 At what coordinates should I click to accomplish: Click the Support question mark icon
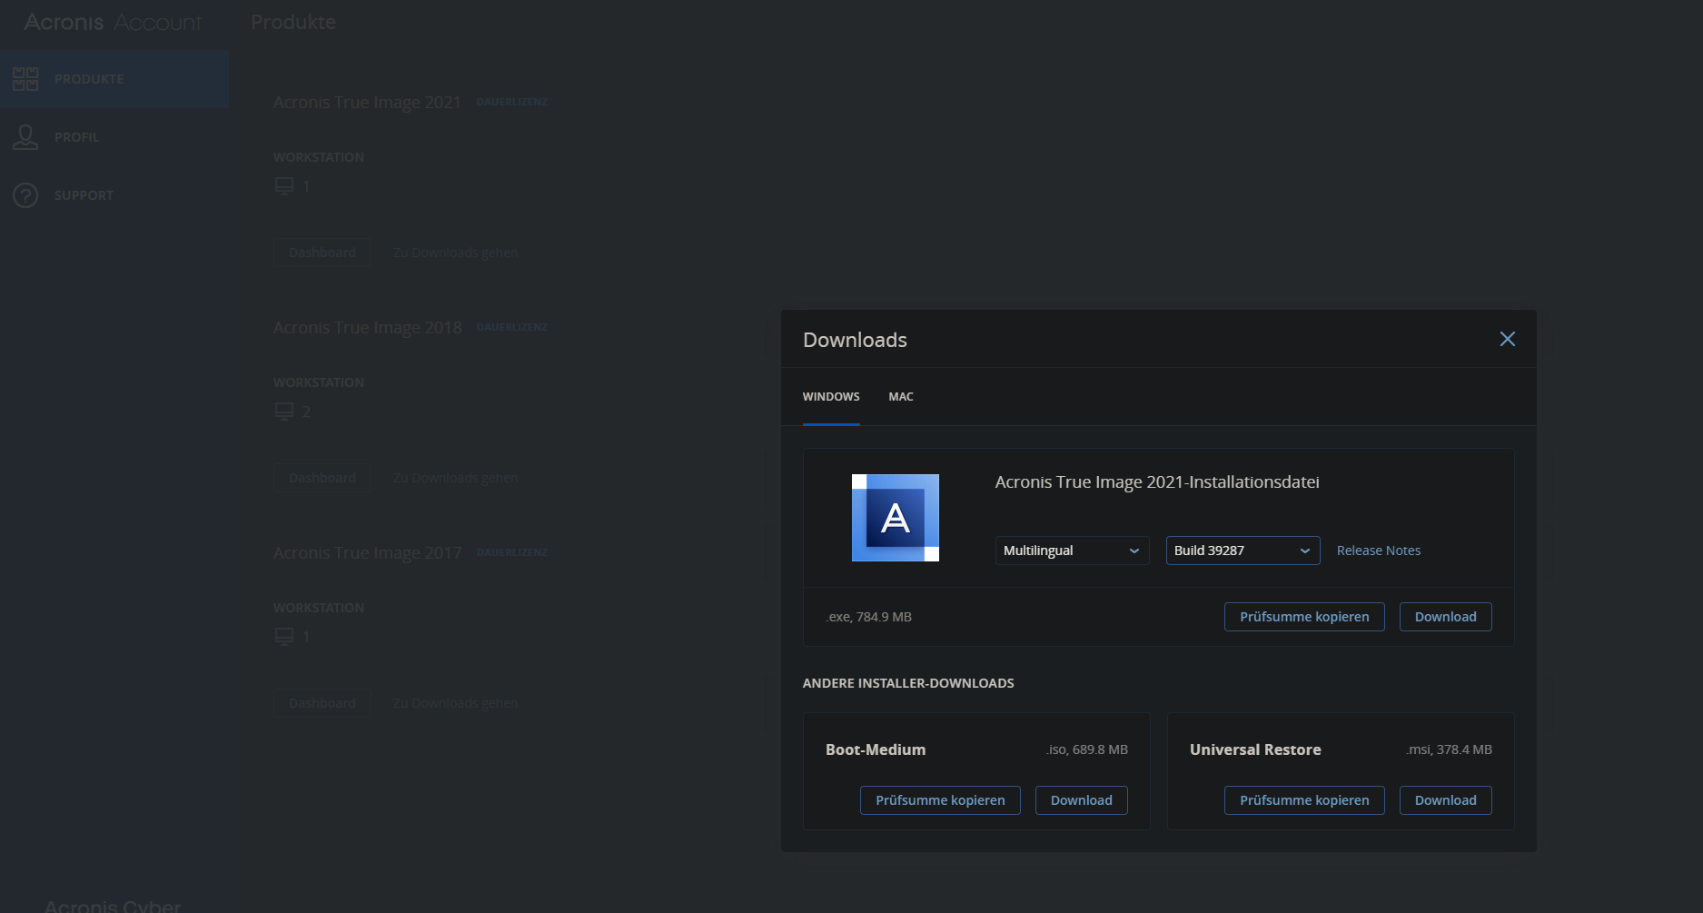pyautogui.click(x=25, y=195)
